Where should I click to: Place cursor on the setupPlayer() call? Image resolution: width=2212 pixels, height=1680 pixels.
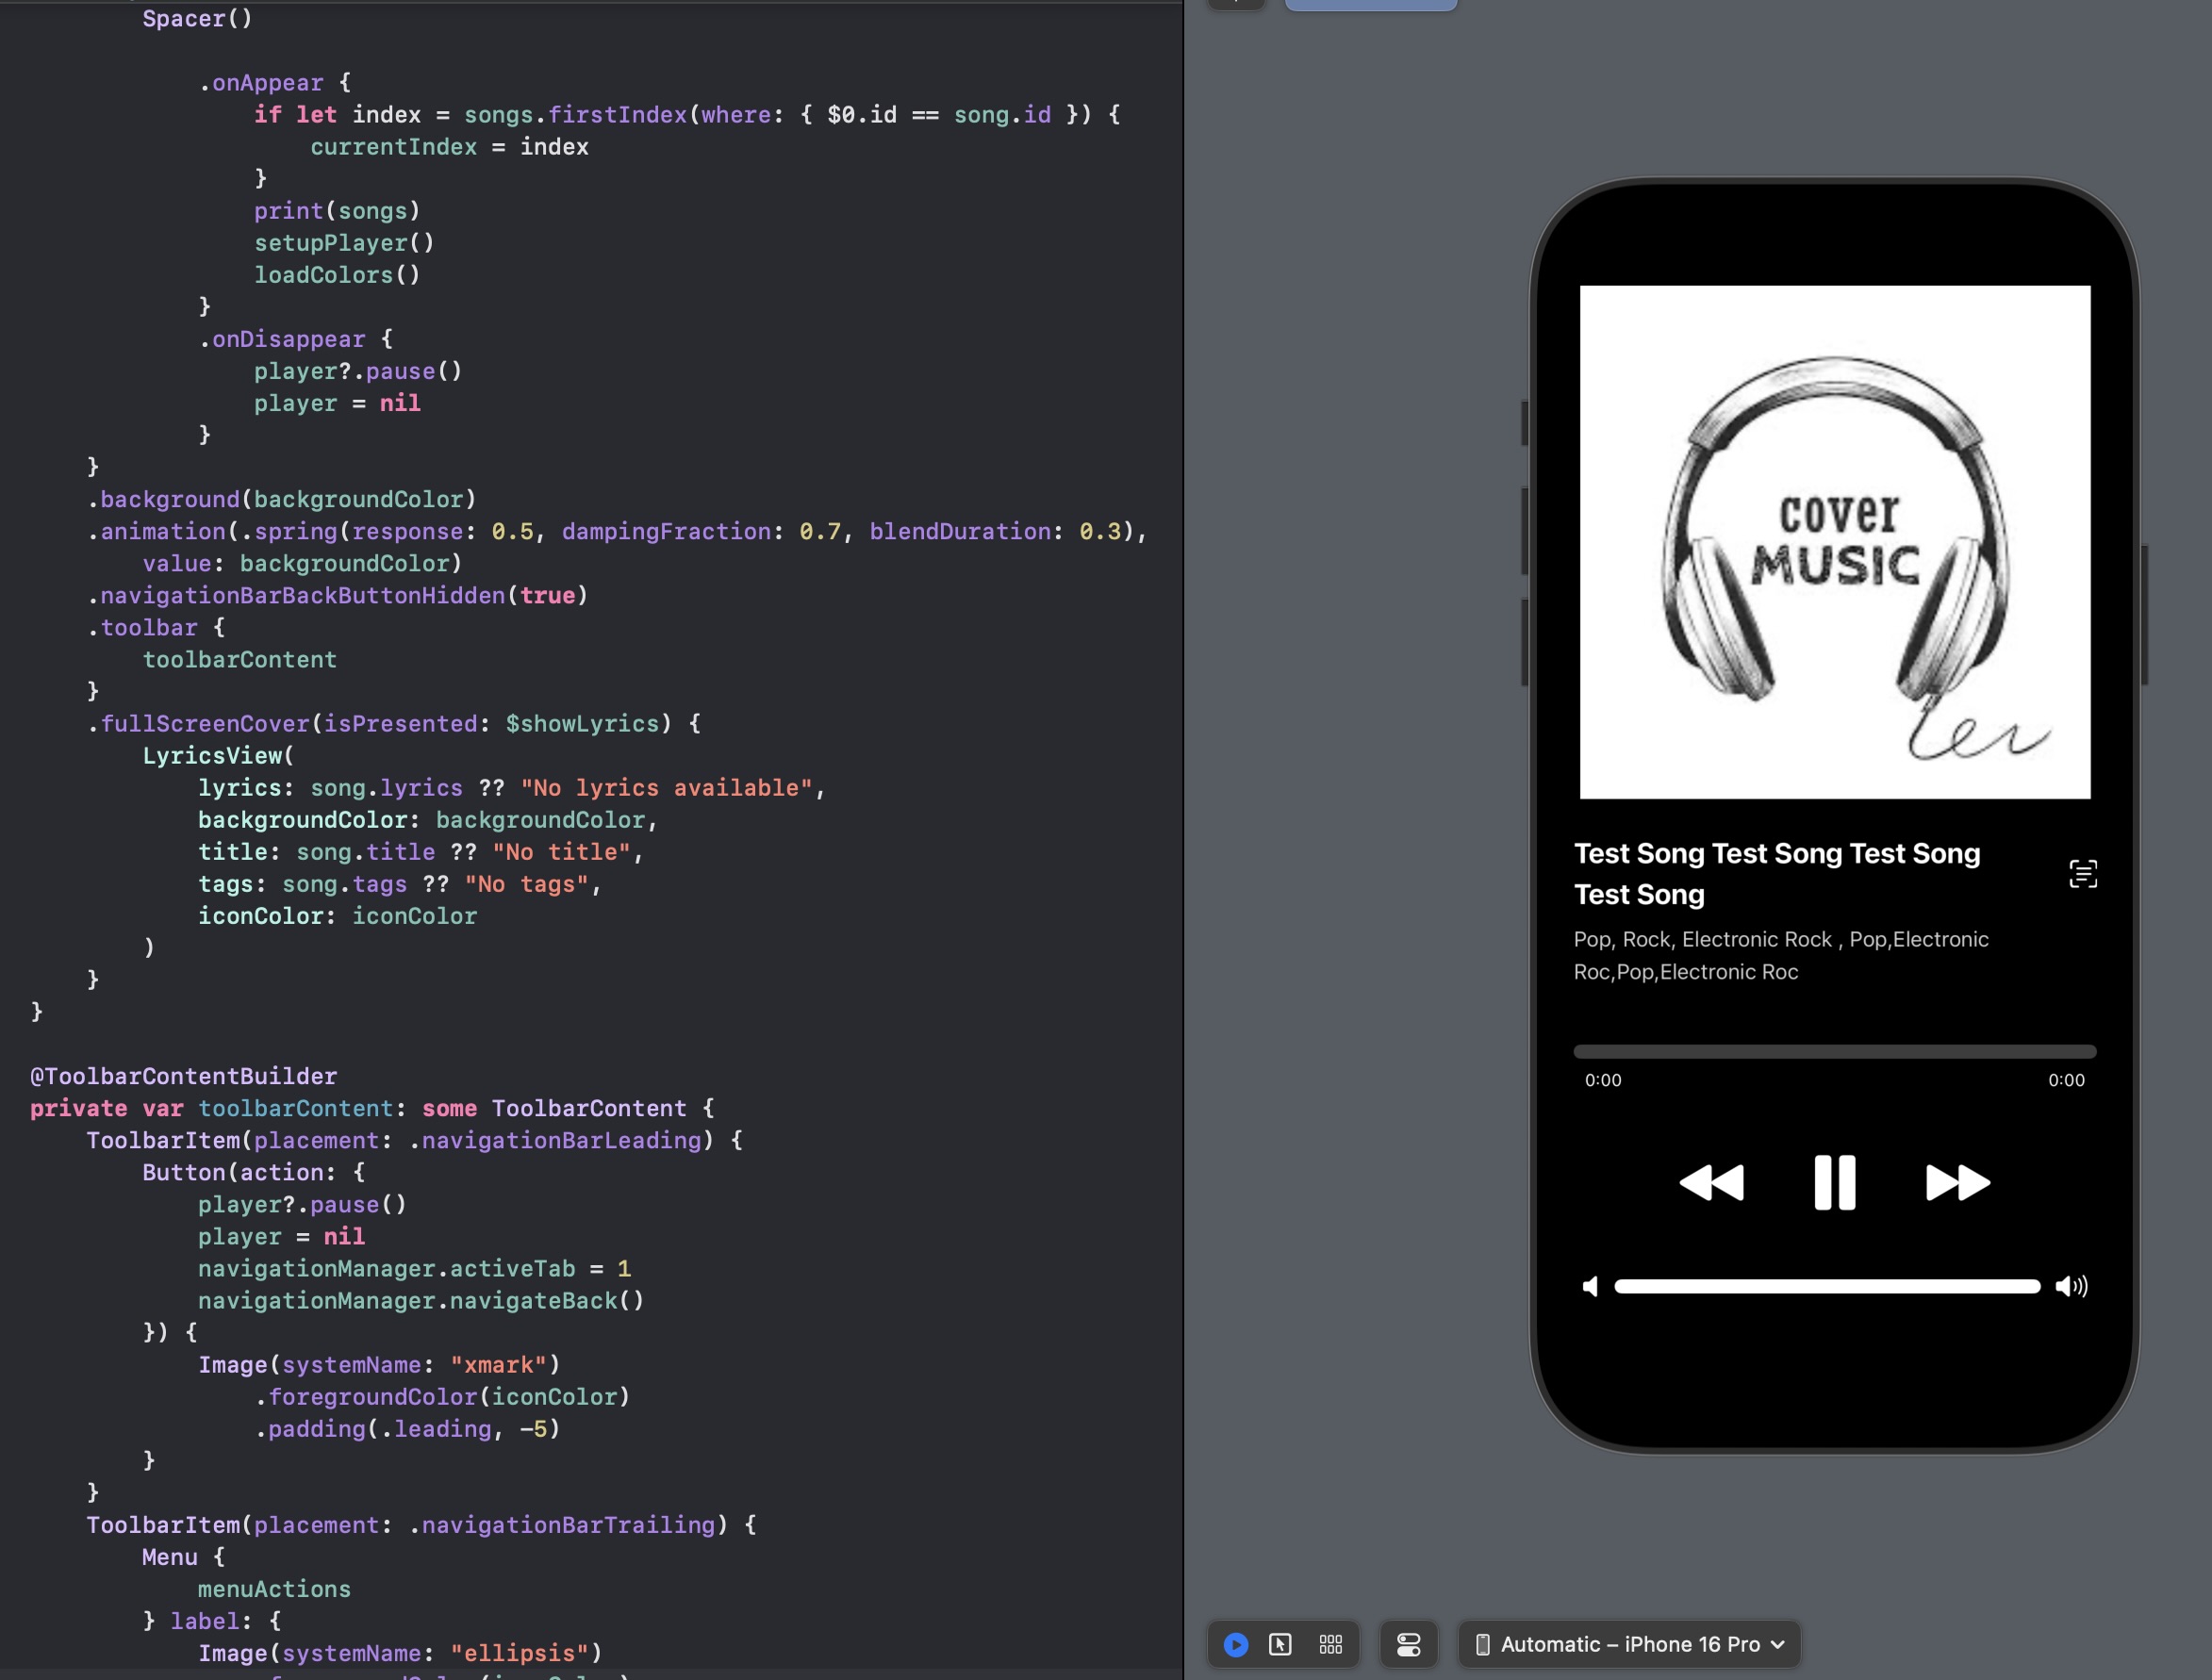click(x=343, y=243)
